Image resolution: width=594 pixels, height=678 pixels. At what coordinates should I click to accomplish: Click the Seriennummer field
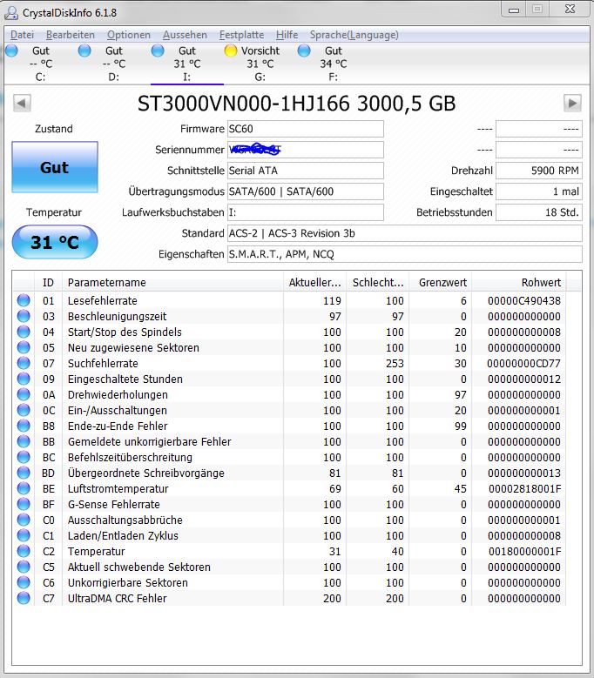click(306, 150)
